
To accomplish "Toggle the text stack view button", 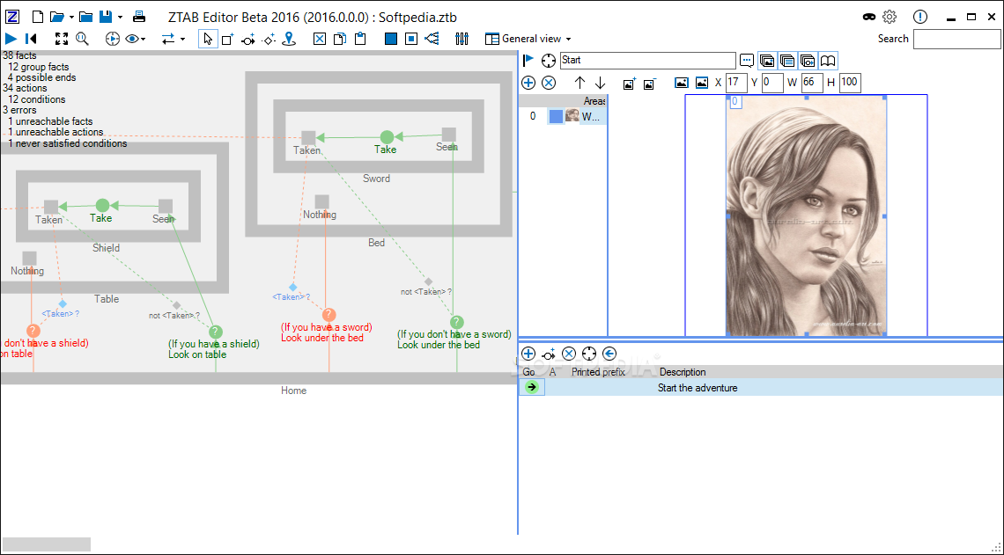I will pos(787,61).
